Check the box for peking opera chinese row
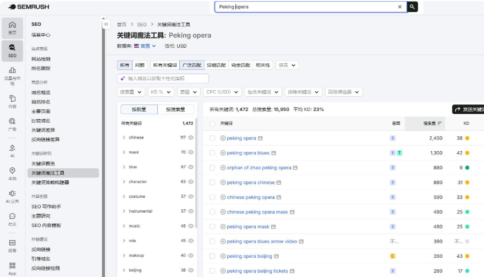This screenshot has height=277, width=484. [212, 182]
